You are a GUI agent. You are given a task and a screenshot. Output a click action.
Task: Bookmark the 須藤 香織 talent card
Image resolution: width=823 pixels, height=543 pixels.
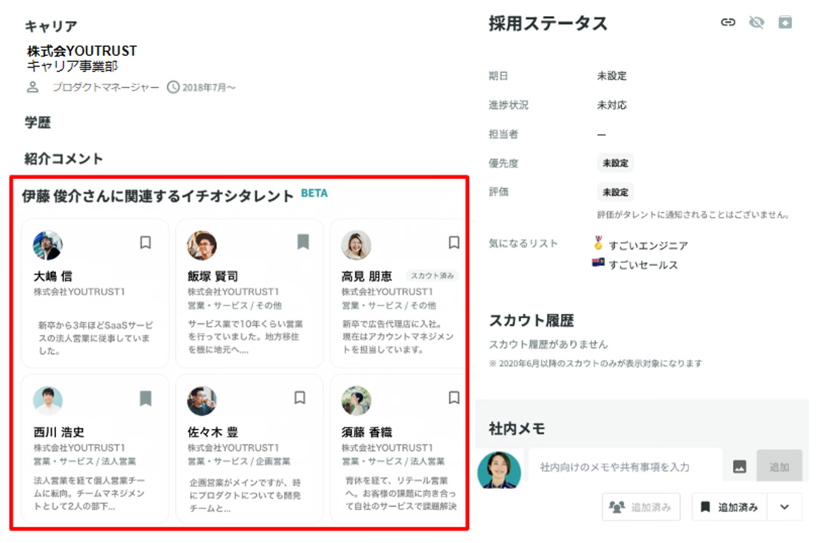(x=454, y=398)
